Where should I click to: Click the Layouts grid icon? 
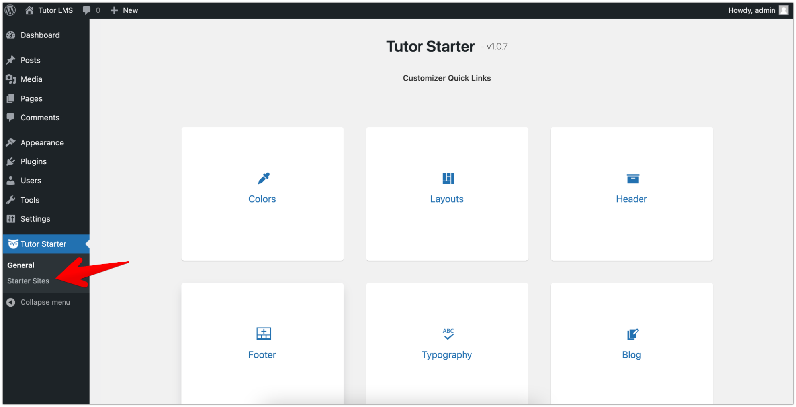448,178
